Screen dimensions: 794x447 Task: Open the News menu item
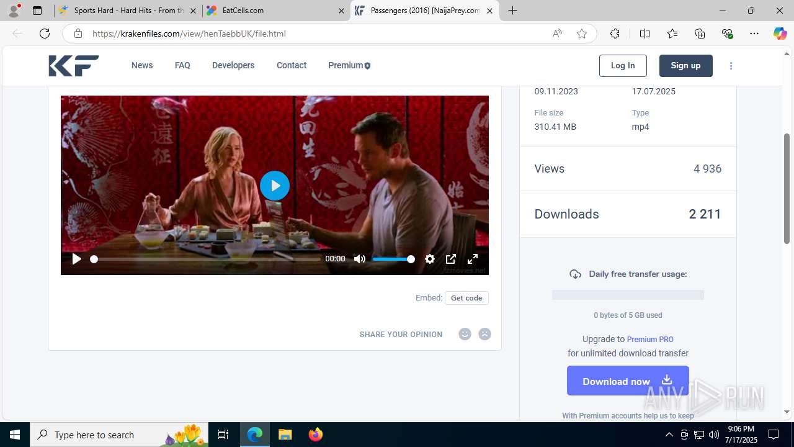(142, 65)
